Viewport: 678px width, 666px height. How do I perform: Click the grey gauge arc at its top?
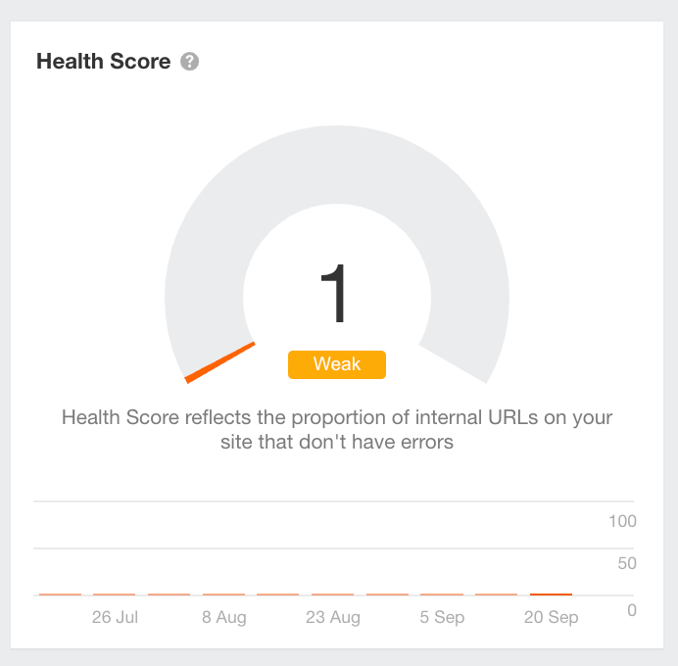tap(337, 165)
